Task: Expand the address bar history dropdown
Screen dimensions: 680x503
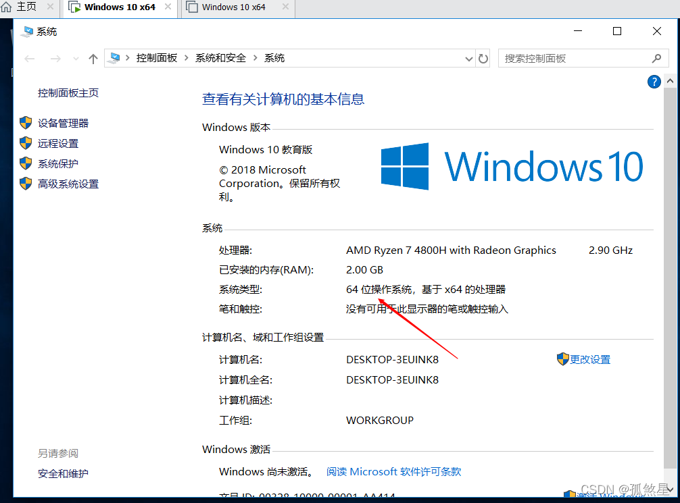Action: click(469, 59)
